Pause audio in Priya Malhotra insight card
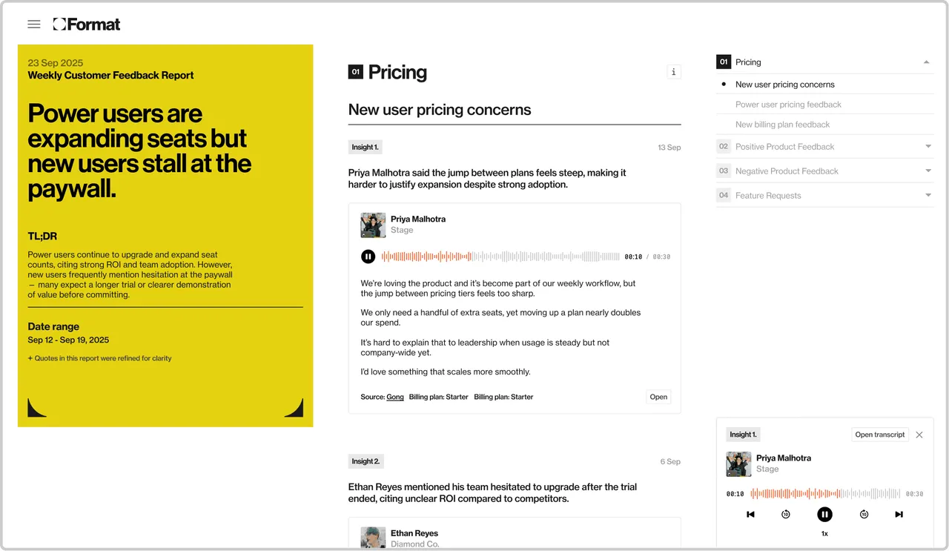The width and height of the screenshot is (949, 551). [x=368, y=257]
